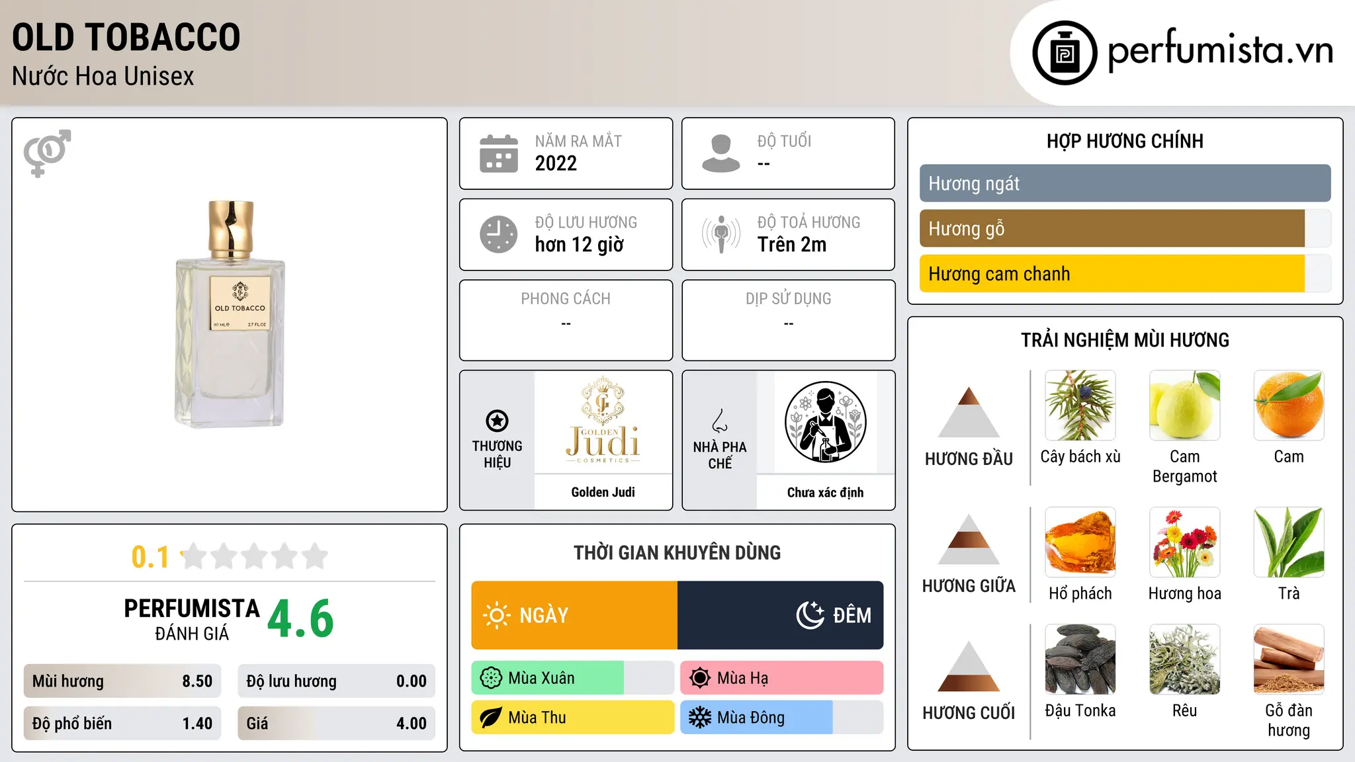The image size is (1355, 762).
Task: Click the unisex gender symbol icon
Action: coord(47,153)
